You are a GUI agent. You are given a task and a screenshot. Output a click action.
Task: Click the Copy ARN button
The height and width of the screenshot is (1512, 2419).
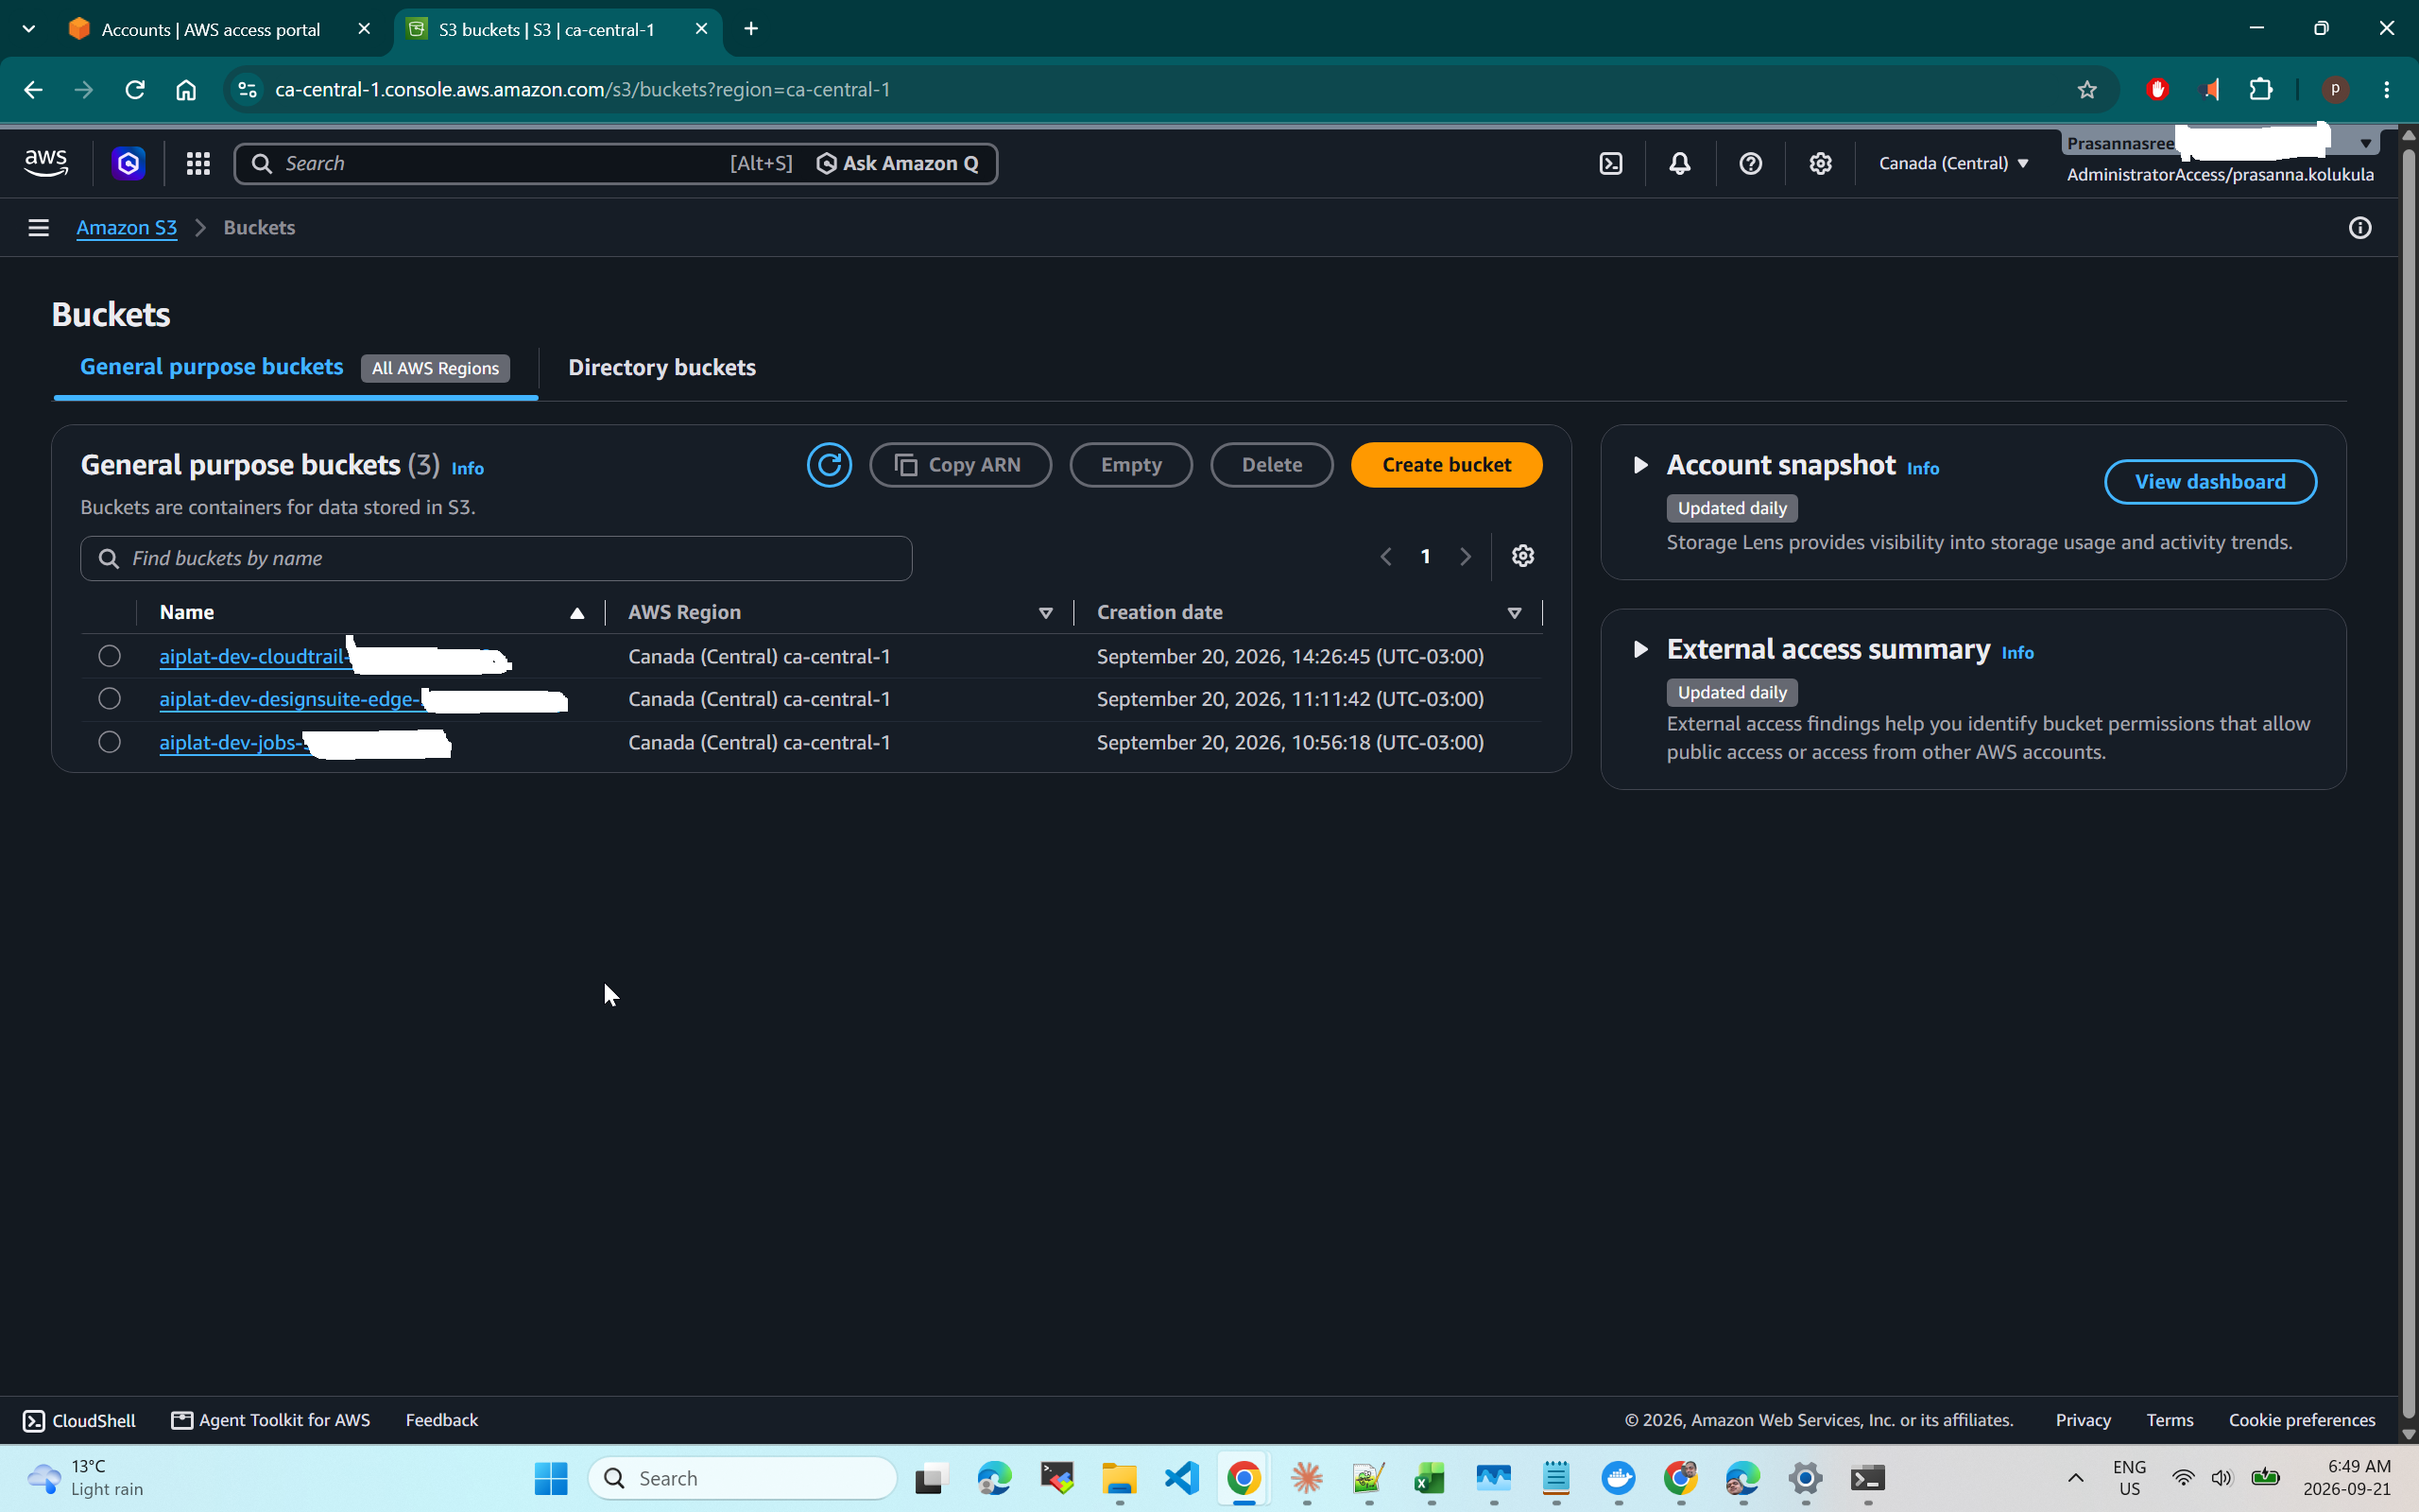pos(960,465)
